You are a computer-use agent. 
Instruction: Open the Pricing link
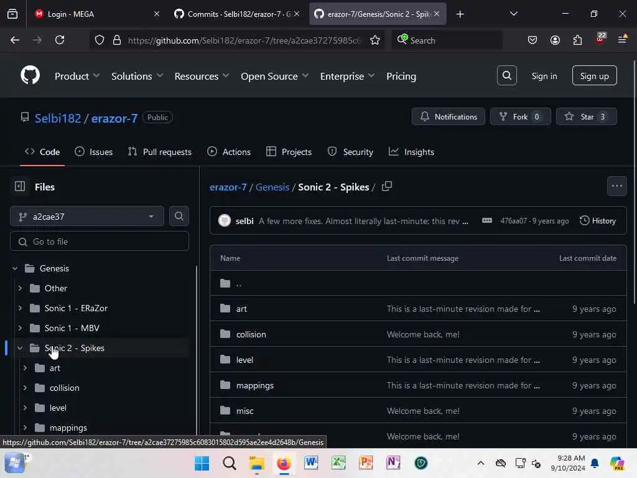tap(401, 76)
